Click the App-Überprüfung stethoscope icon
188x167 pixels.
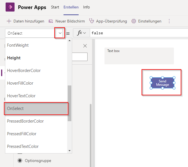pyautogui.click(x=91, y=21)
